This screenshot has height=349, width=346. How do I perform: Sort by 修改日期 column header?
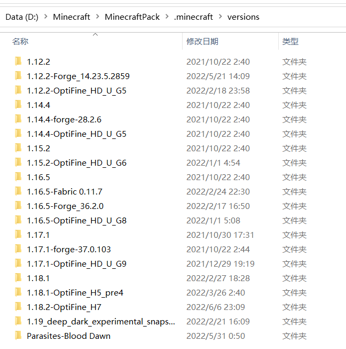(x=202, y=41)
